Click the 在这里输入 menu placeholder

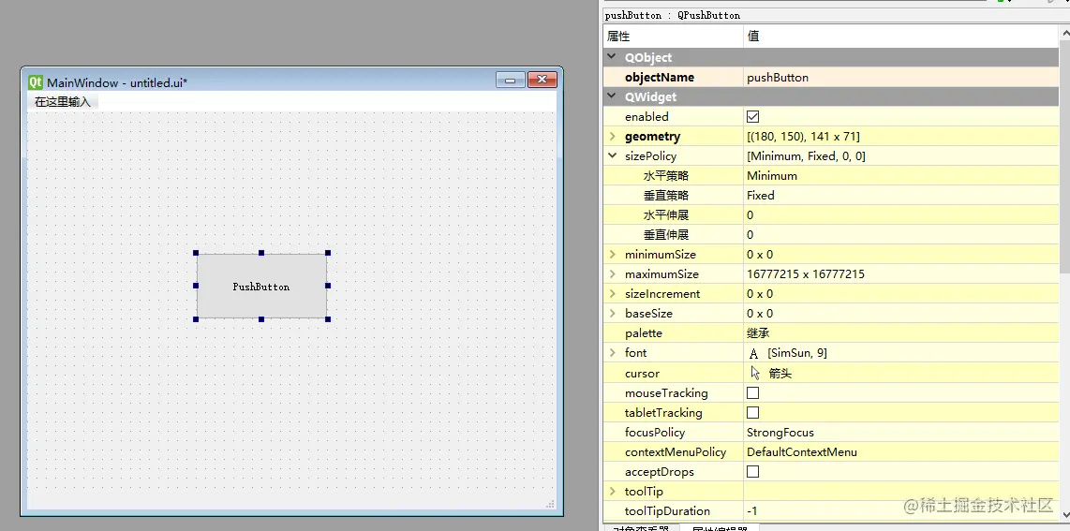click(x=63, y=102)
